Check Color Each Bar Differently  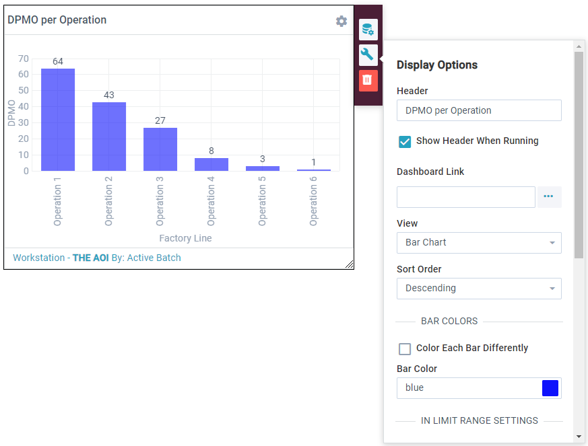pyautogui.click(x=405, y=348)
